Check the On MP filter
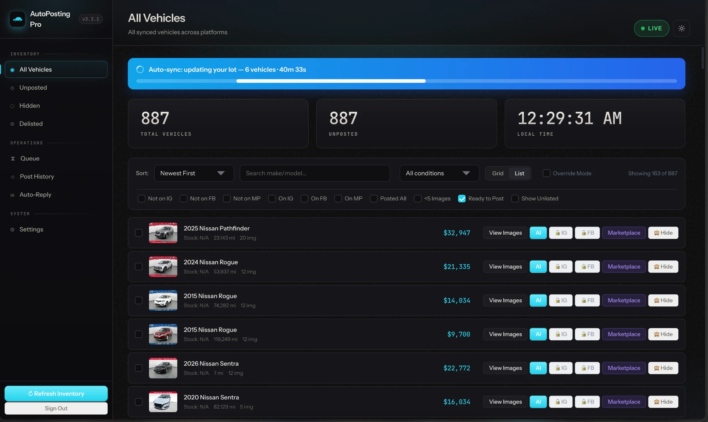The width and height of the screenshot is (708, 422). pyautogui.click(x=338, y=199)
